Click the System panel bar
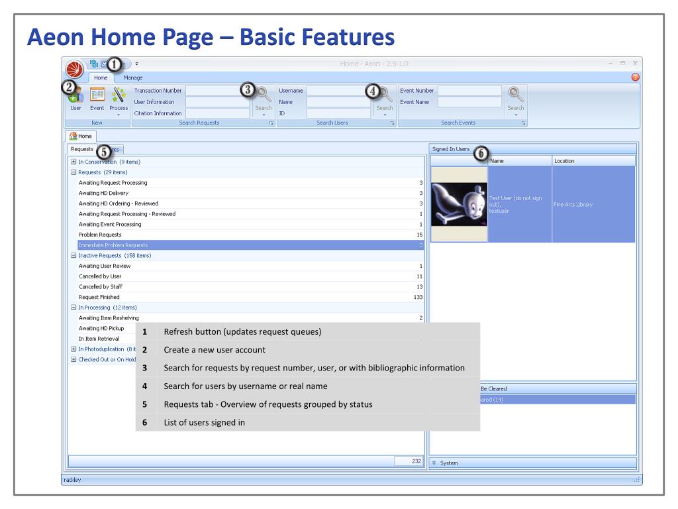The height and width of the screenshot is (509, 678). [x=533, y=463]
